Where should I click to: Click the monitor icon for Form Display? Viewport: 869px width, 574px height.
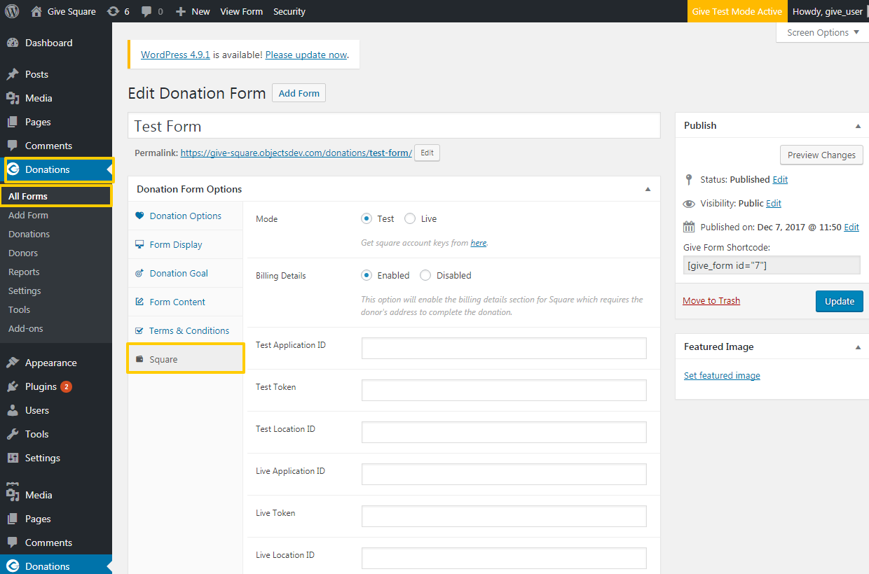139,244
